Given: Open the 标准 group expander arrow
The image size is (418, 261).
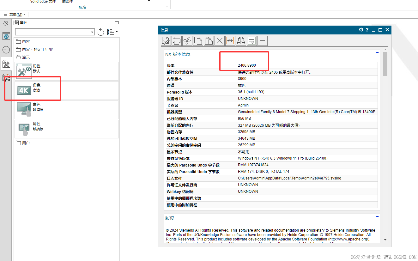Looking at the screenshot, I should point(167,7).
